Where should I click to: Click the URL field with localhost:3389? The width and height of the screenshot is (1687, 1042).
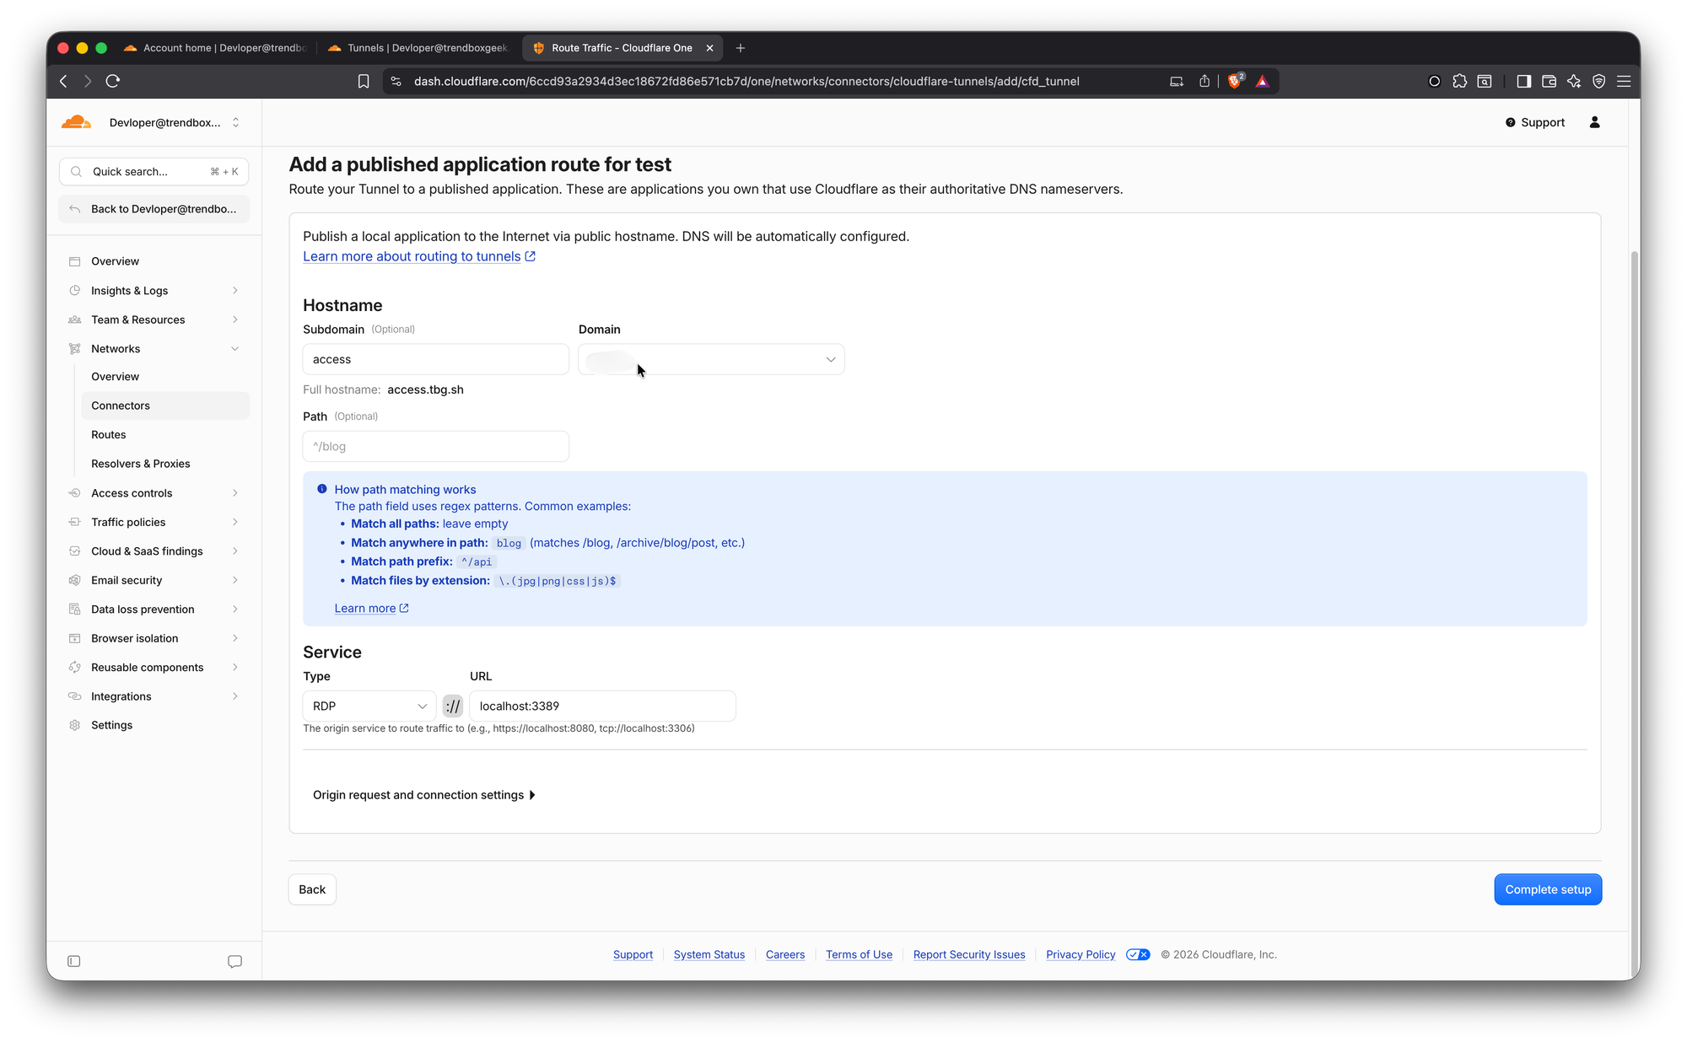pyautogui.click(x=602, y=706)
